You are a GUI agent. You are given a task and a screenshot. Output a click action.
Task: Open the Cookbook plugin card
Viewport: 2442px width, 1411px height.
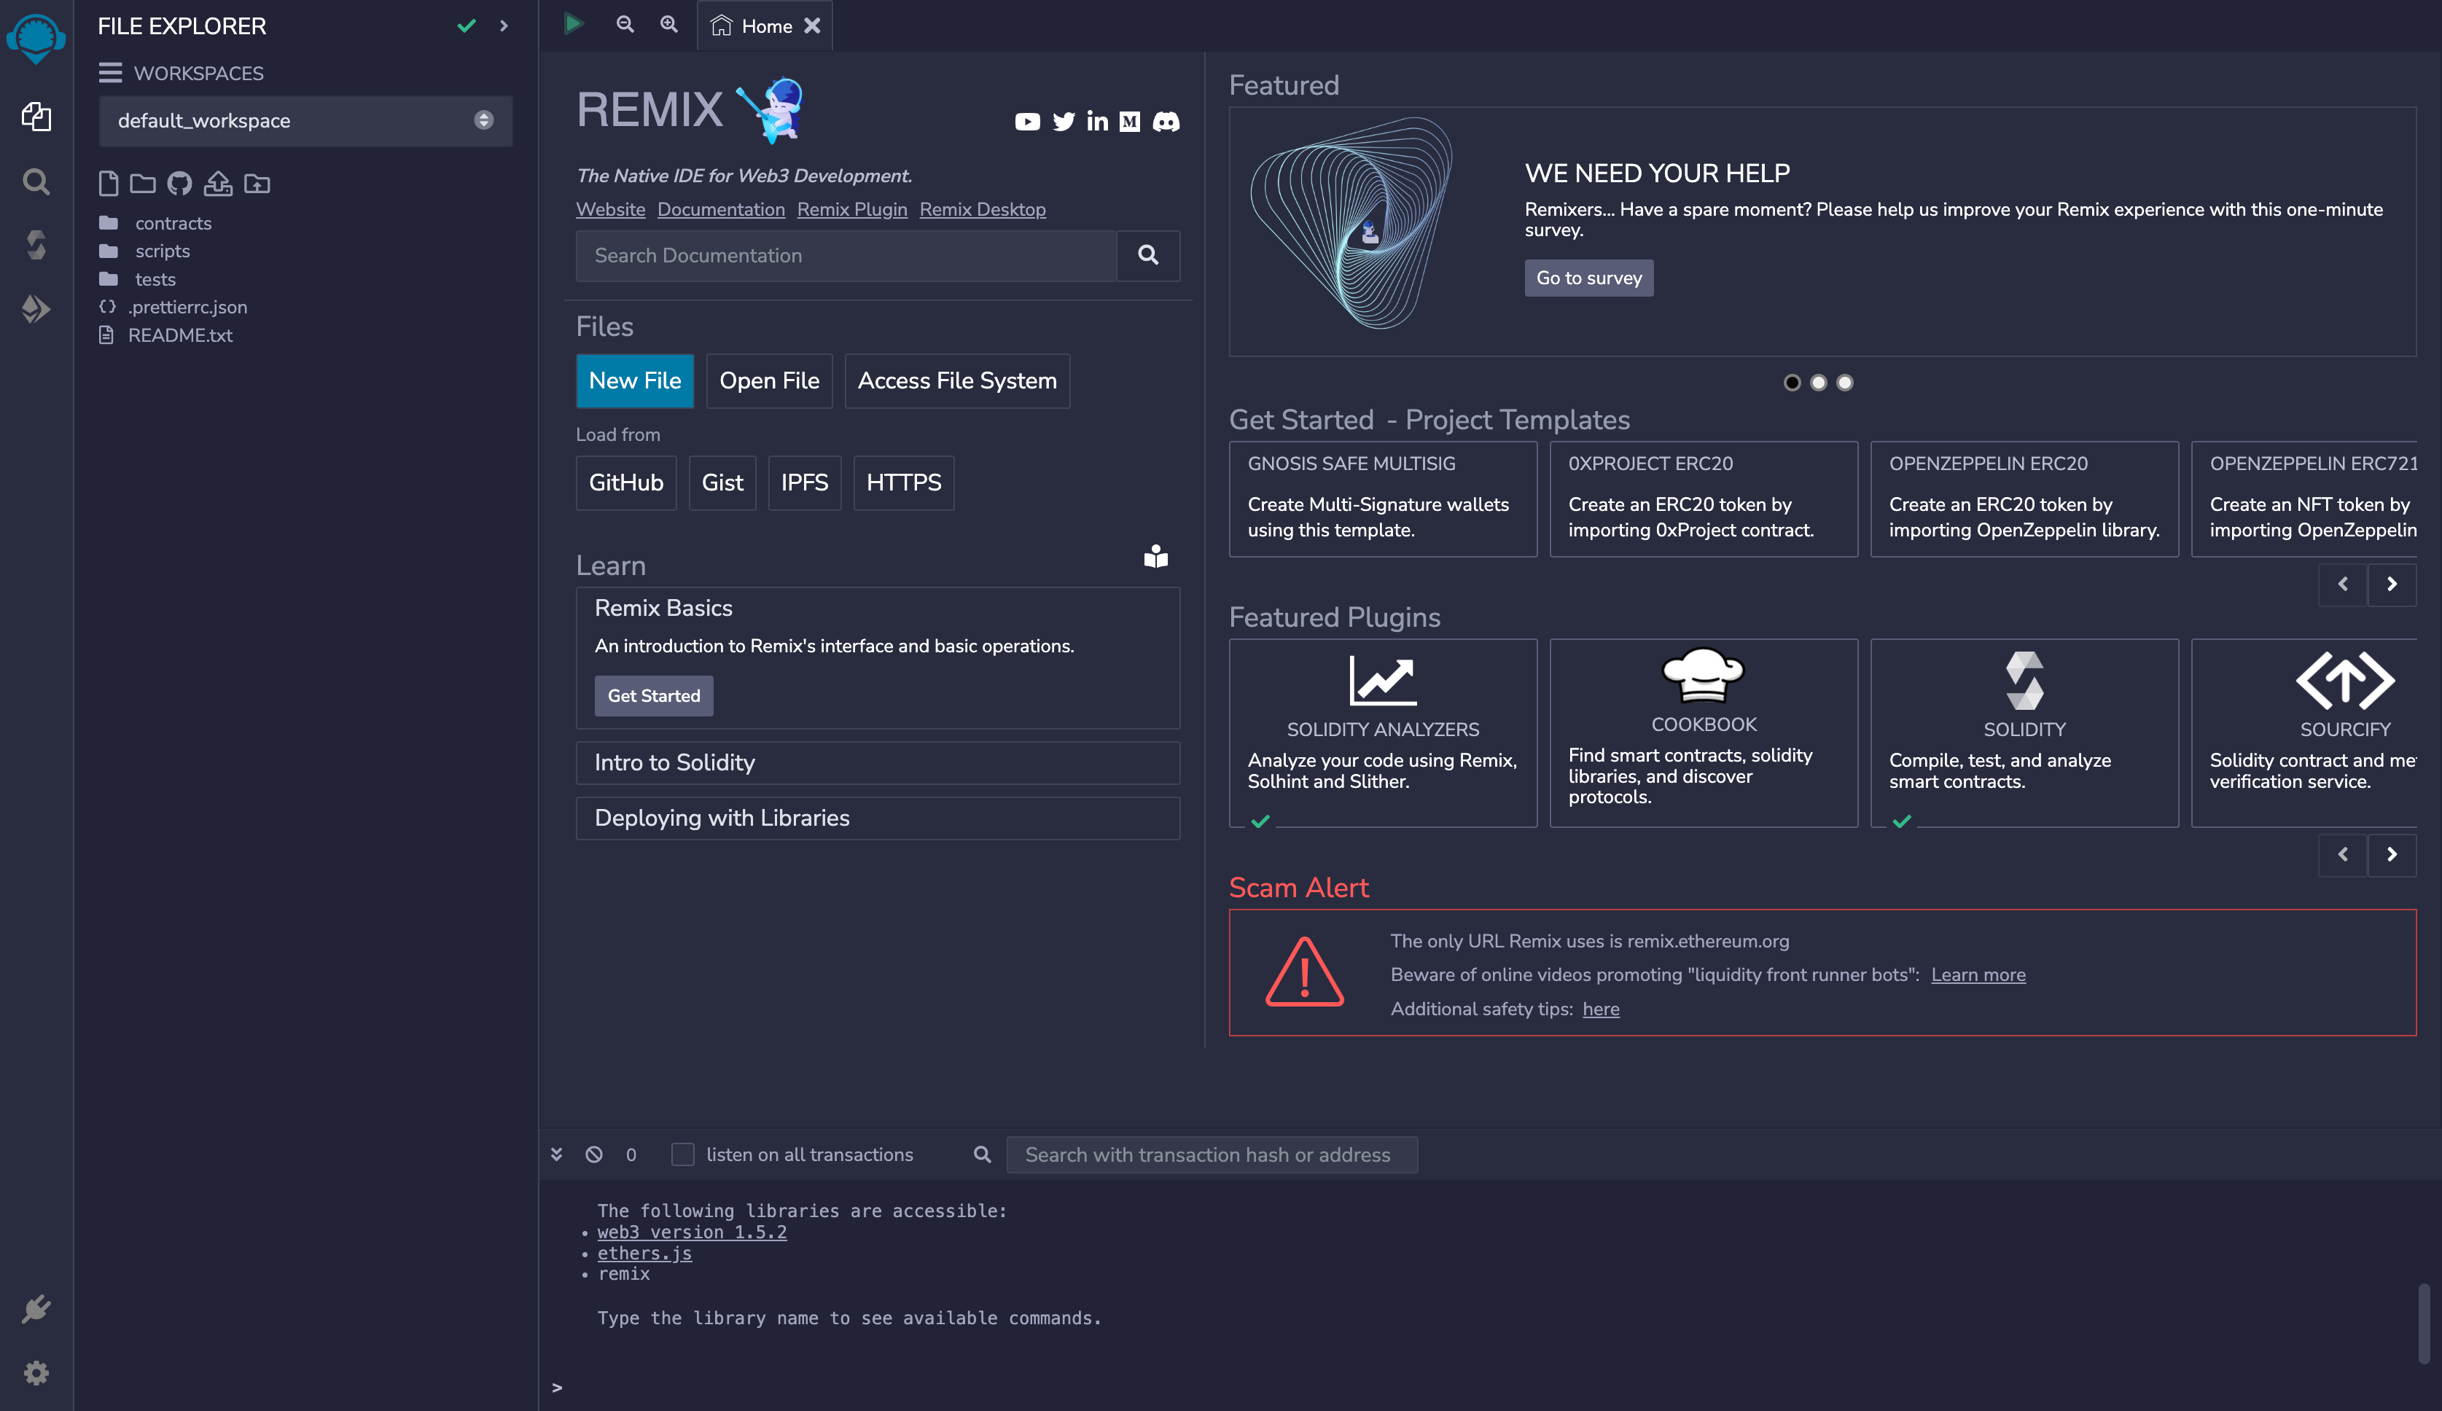coord(1704,732)
